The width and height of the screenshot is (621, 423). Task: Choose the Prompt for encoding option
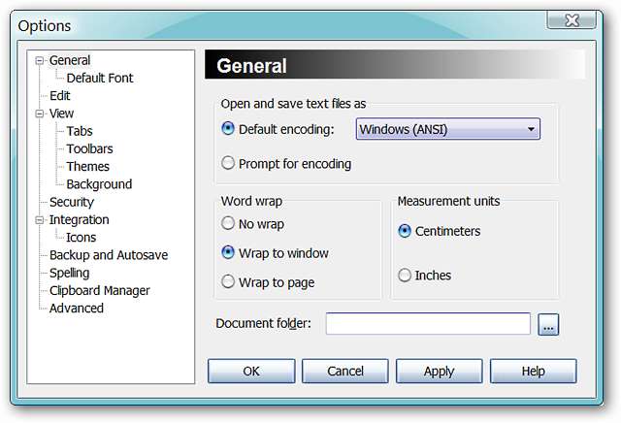click(228, 163)
